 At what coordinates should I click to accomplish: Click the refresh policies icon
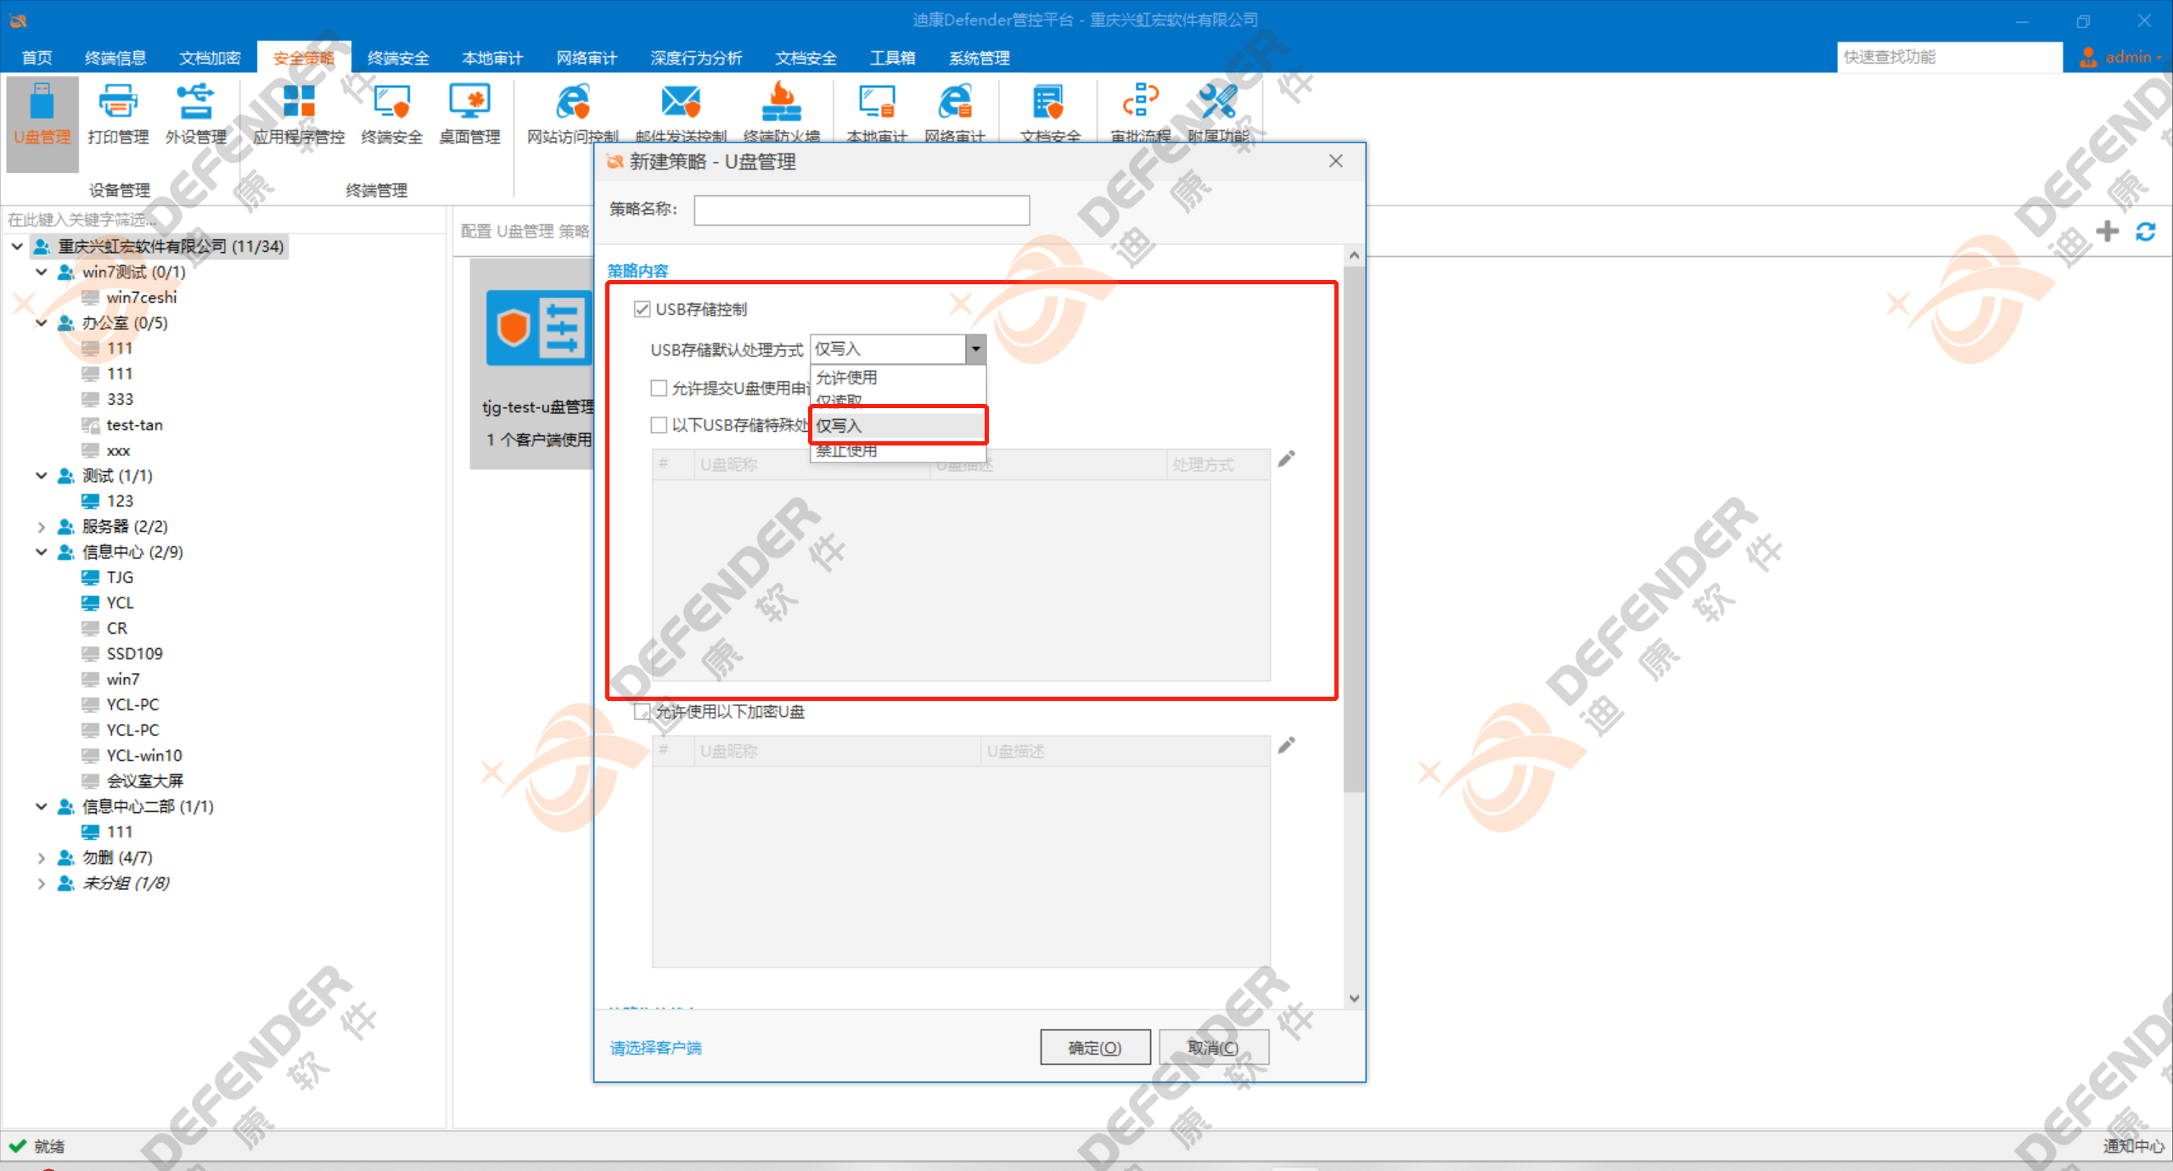tap(2146, 231)
